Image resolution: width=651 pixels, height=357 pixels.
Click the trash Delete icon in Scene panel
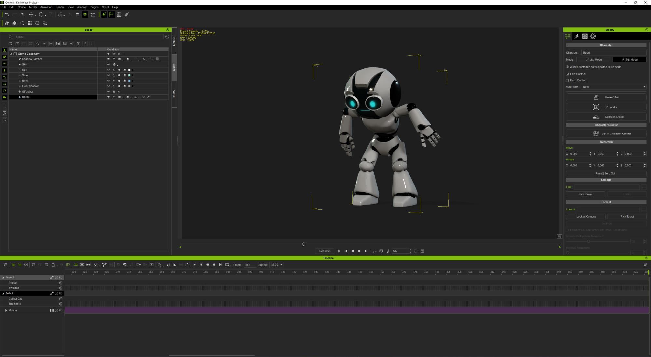click(78, 44)
